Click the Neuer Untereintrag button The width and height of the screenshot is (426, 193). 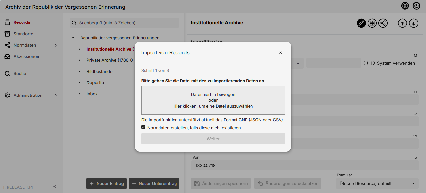[x=154, y=184]
